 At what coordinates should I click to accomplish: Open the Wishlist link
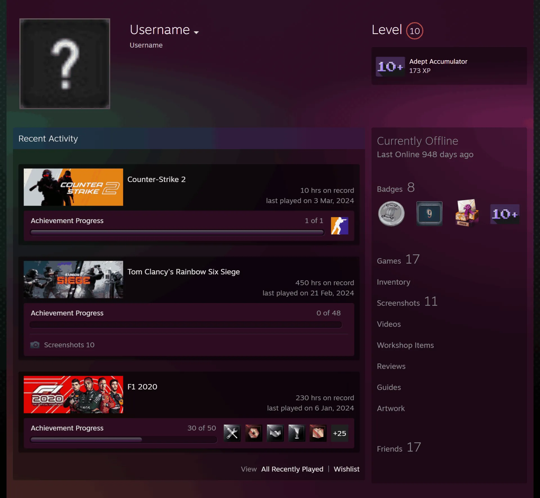(x=346, y=469)
